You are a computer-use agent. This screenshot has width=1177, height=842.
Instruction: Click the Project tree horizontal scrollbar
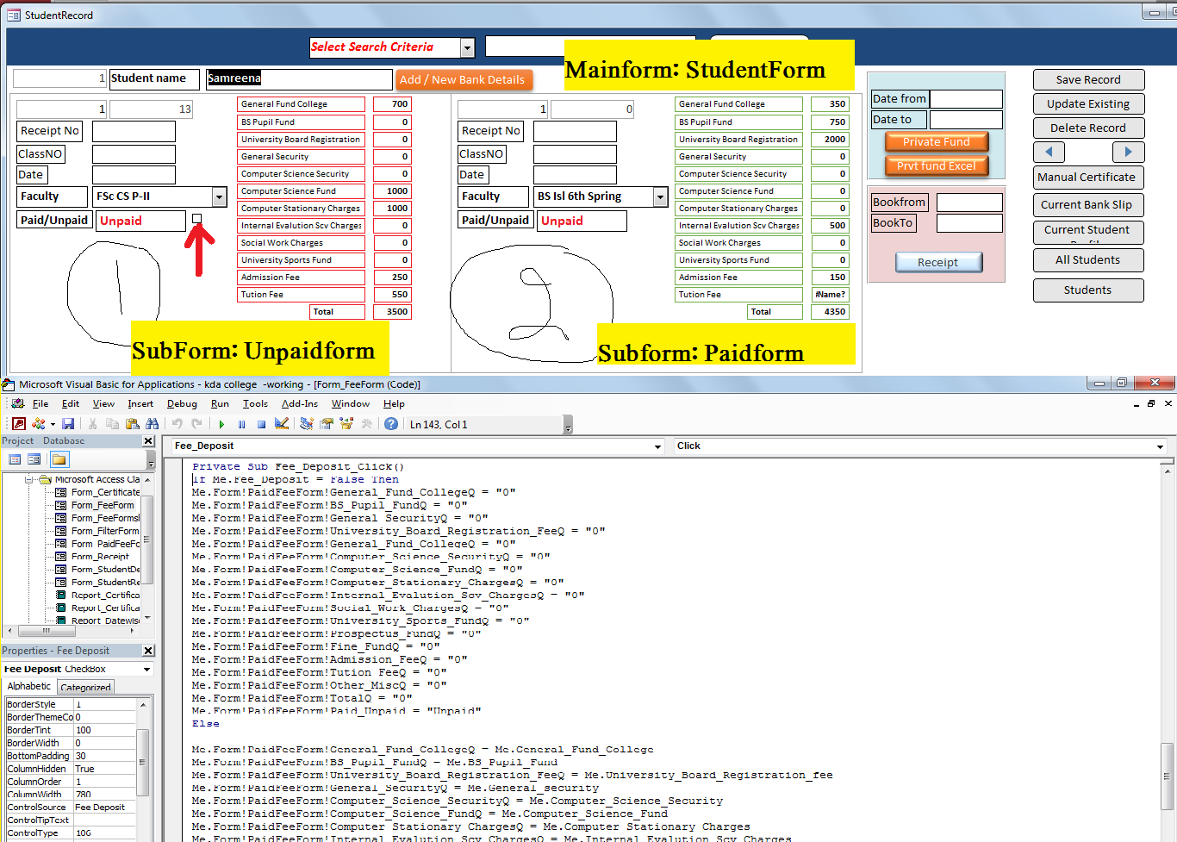(71, 630)
